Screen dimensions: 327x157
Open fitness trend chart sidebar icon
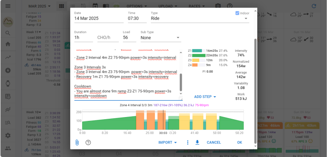[8, 57]
